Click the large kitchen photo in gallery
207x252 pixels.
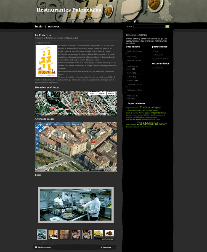[76, 205]
